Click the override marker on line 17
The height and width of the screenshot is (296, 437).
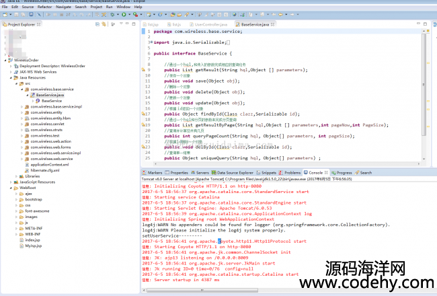tap(143, 114)
